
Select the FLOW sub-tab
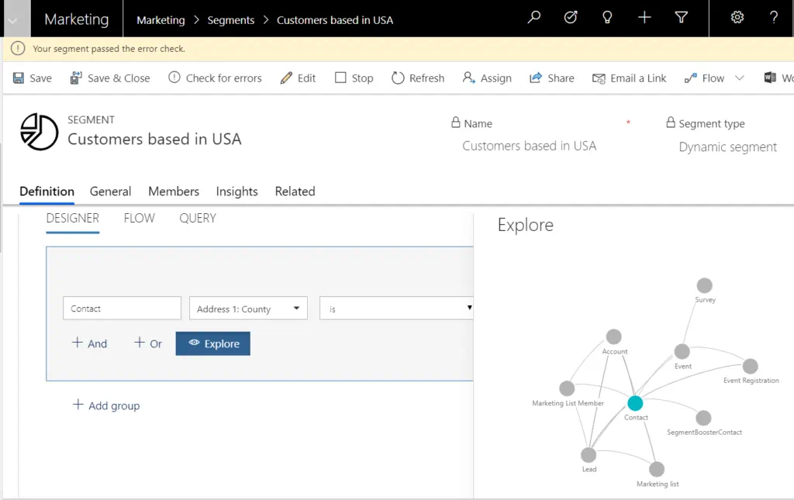pos(140,218)
